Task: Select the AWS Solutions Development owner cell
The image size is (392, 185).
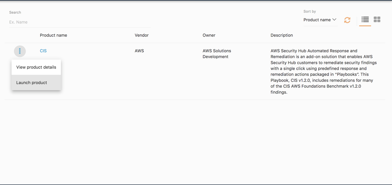Action: click(217, 54)
